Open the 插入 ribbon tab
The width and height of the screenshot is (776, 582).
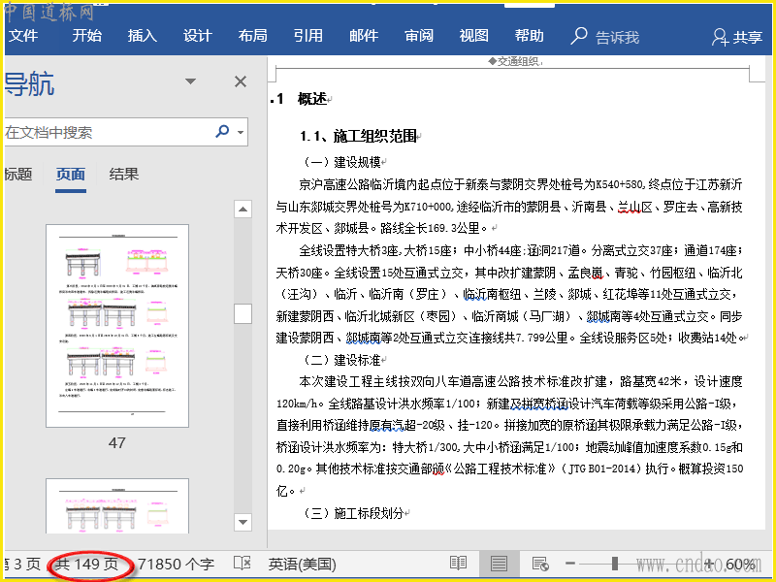coord(142,36)
